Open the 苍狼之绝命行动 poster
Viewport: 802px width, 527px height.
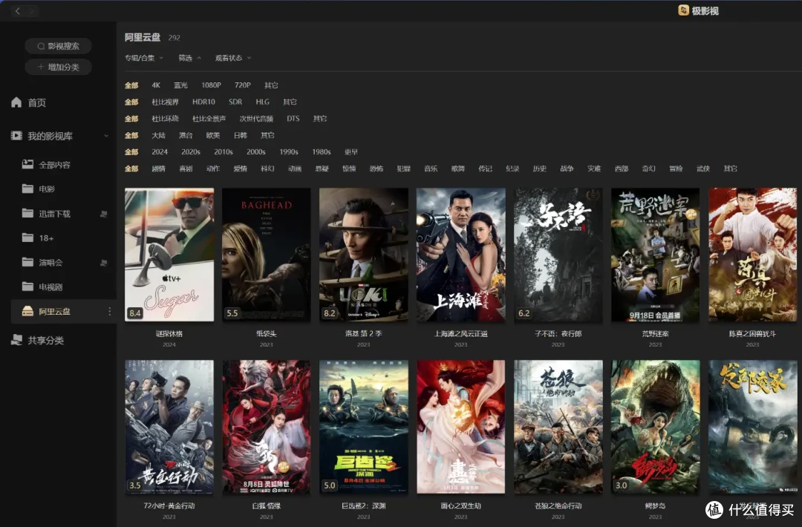point(558,427)
